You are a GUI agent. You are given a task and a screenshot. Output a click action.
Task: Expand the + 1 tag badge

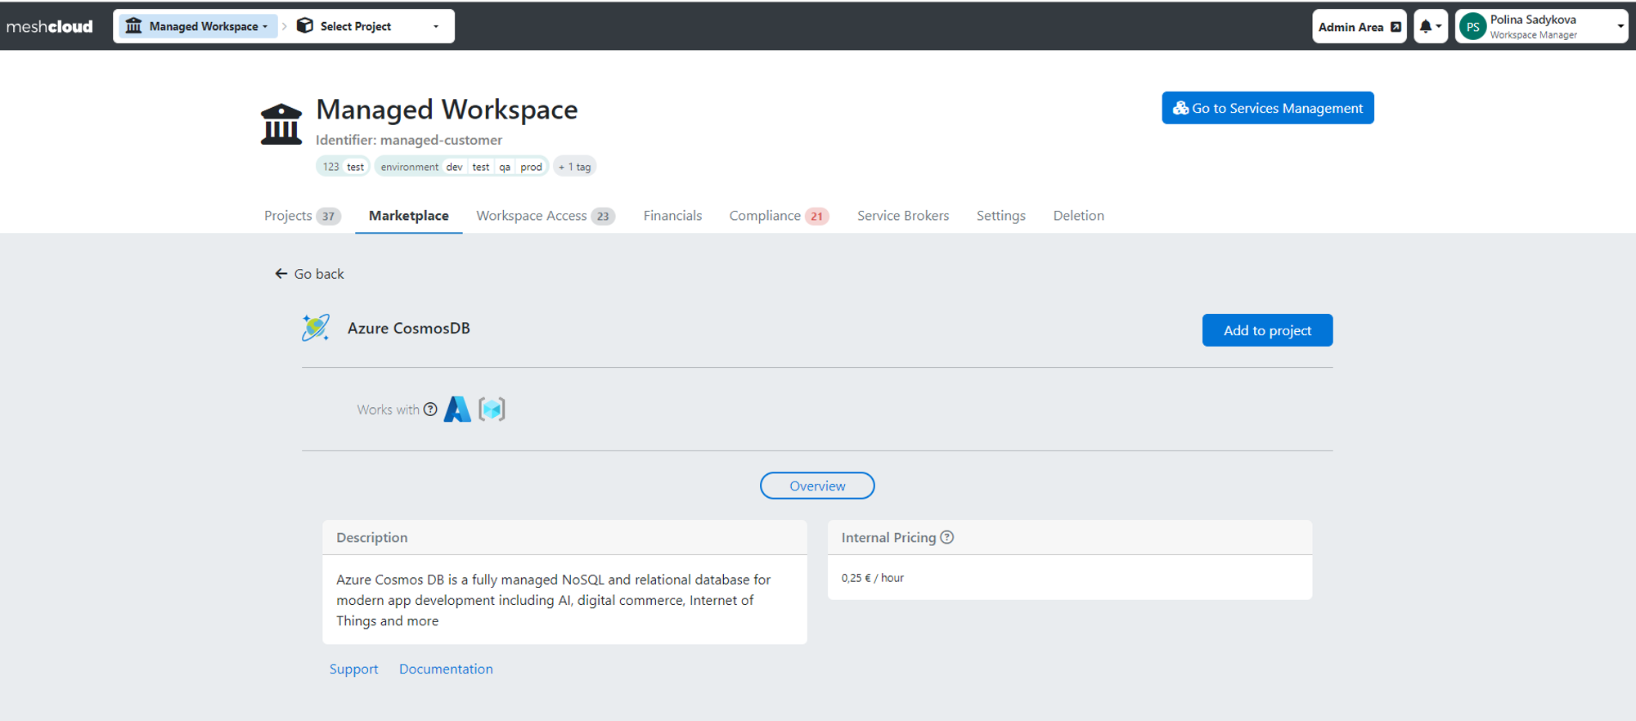(574, 167)
